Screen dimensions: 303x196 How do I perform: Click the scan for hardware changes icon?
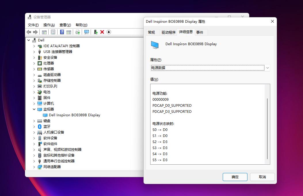pyautogui.click(x=87, y=32)
